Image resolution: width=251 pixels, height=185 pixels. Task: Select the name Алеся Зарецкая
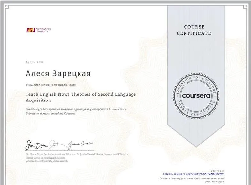tap(58, 74)
